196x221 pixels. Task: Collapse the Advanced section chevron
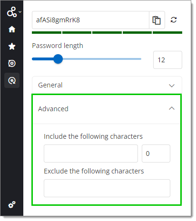pos(172,108)
